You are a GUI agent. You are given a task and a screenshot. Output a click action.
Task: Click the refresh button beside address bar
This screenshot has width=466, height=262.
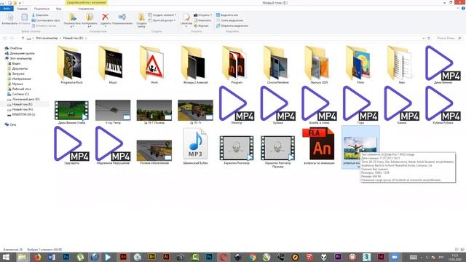(429, 38)
